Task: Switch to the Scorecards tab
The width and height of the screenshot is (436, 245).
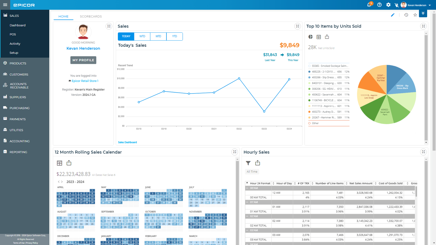Action: point(91,16)
